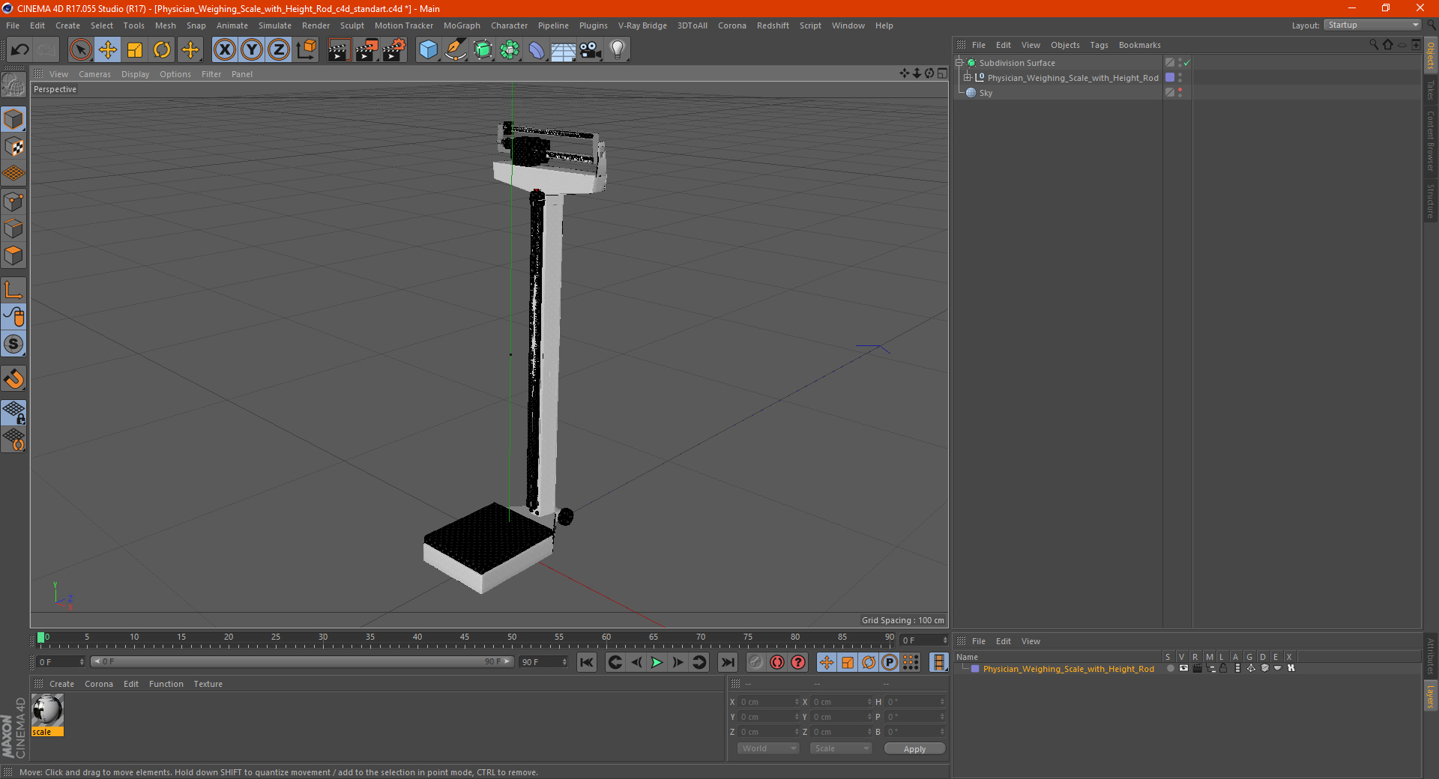Open the spline Pen tool

456,50
